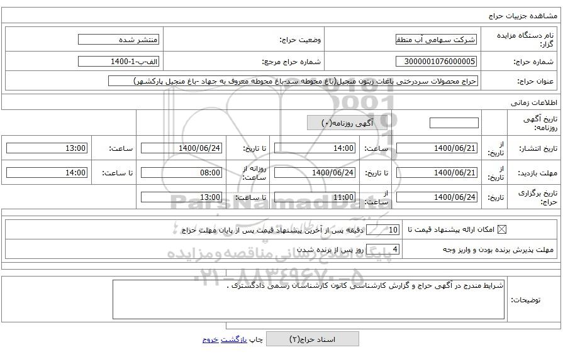The width and height of the screenshot is (563, 362).
Task: Toggle the 'امکان ارائه پیشنهاد قیمت تا' checkbox
Action: [x=502, y=229]
